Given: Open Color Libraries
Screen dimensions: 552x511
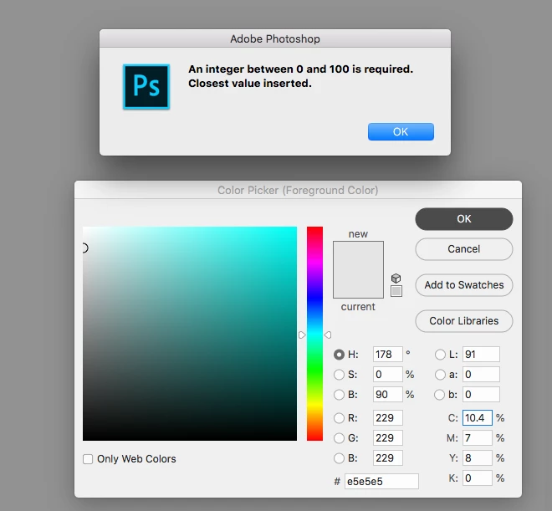Looking at the screenshot, I should coord(463,321).
